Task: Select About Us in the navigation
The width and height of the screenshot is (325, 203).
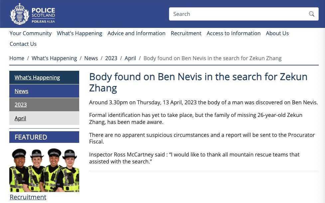Action: tap(277, 33)
